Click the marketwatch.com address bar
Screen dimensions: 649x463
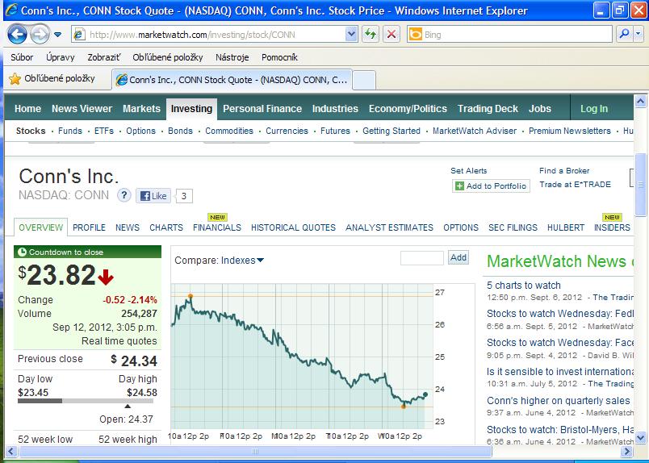[x=209, y=35]
